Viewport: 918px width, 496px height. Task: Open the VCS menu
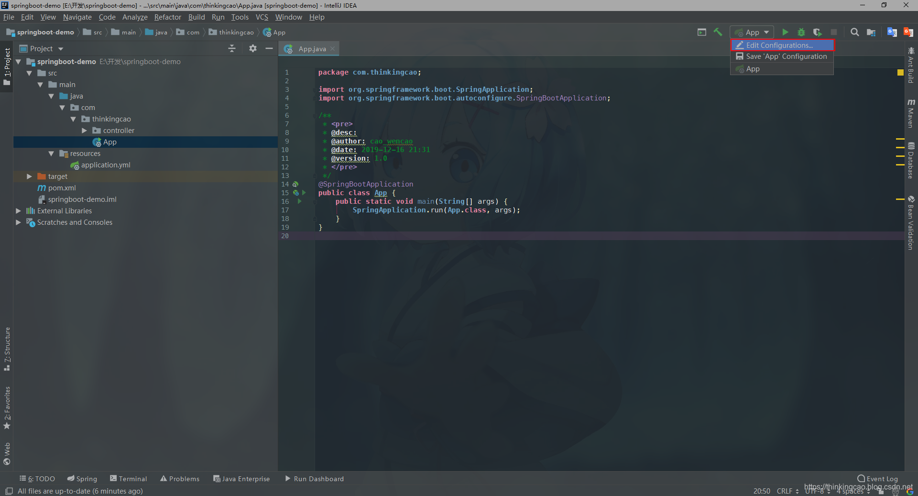click(x=262, y=17)
